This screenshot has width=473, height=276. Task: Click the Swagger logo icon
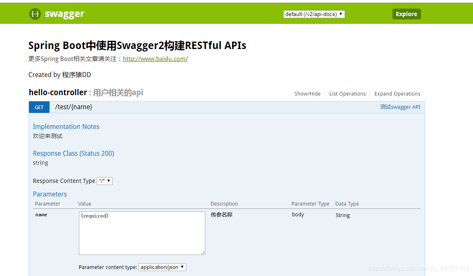click(35, 14)
